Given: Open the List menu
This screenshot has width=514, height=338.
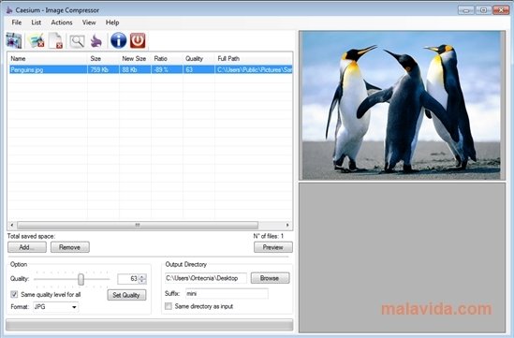Looking at the screenshot, I should (37, 22).
